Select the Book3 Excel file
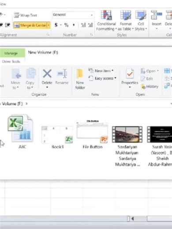This screenshot has width=172, height=229. click(x=57, y=137)
